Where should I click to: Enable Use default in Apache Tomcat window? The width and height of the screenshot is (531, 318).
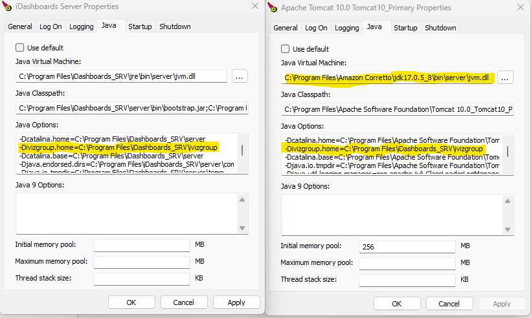point(285,49)
